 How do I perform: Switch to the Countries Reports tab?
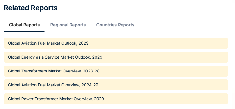coord(115,25)
